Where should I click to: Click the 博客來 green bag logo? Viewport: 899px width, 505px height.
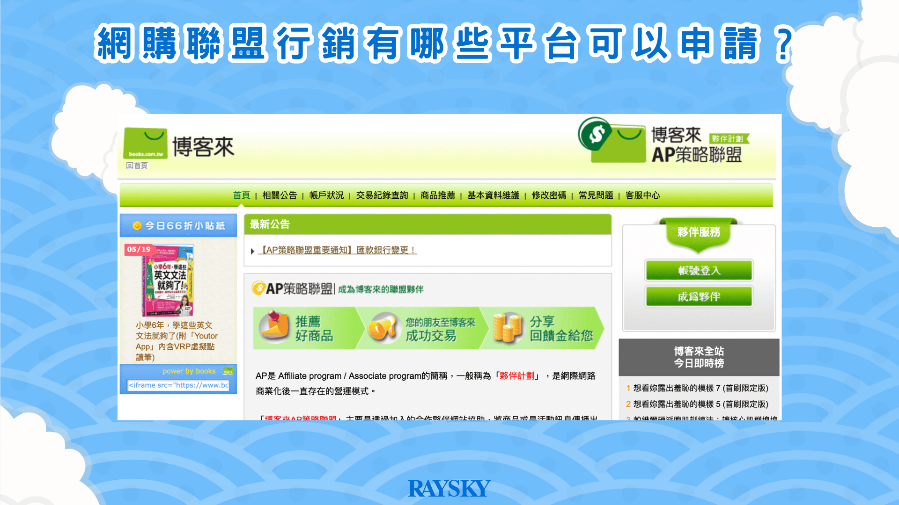tap(145, 143)
